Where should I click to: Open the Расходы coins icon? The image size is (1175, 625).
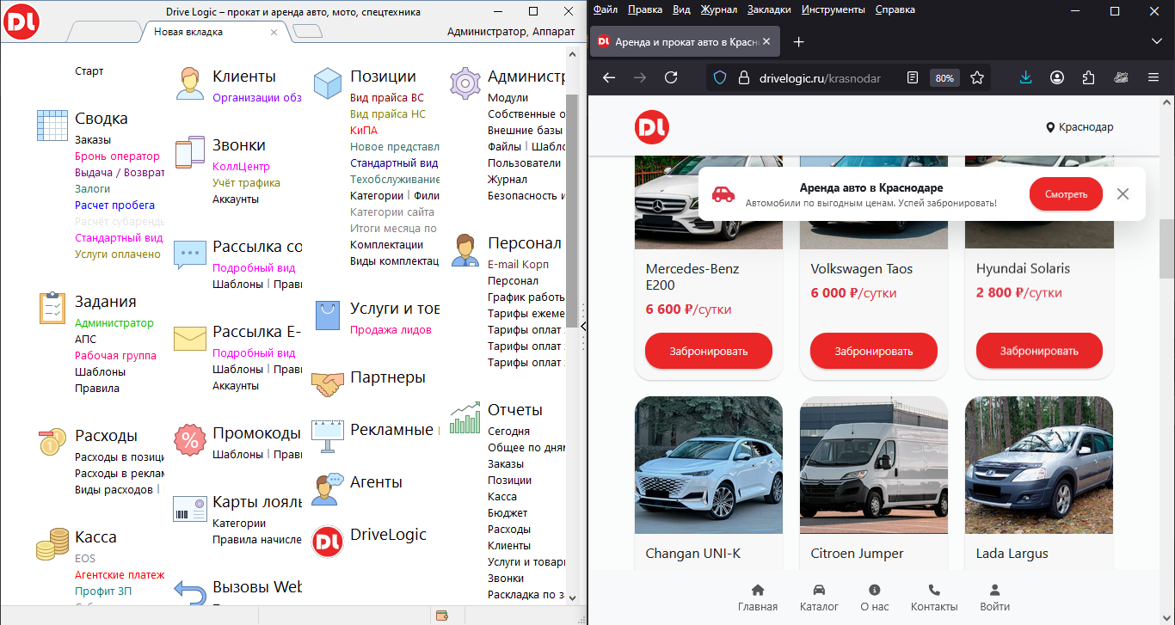[52, 442]
